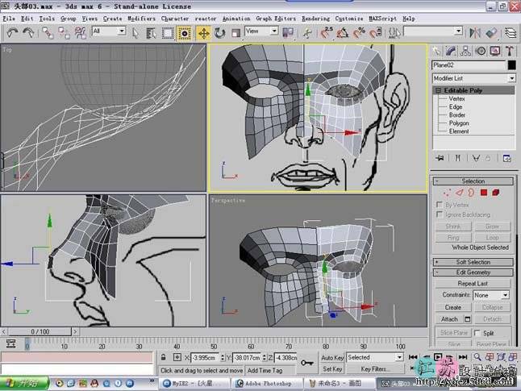Choose the Select Object arrow tool

point(135,33)
